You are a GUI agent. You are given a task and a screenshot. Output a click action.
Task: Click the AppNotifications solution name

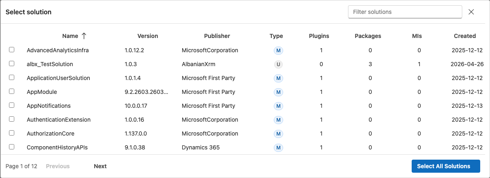click(49, 106)
